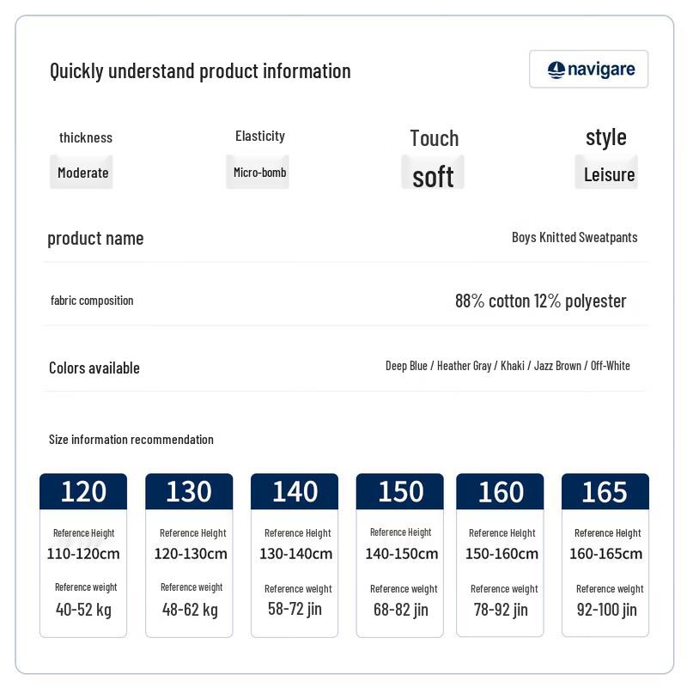Select the Micro-bomb elasticity tag
687x687 pixels.
[259, 173]
